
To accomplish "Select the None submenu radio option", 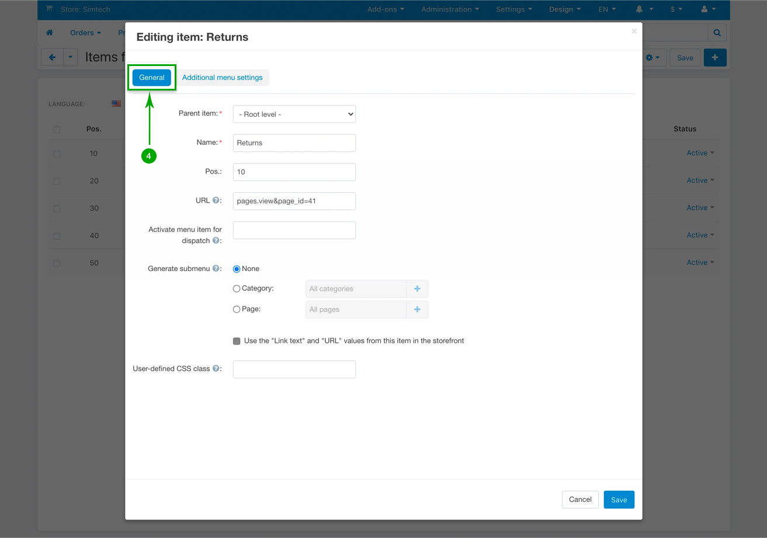I will tap(237, 269).
